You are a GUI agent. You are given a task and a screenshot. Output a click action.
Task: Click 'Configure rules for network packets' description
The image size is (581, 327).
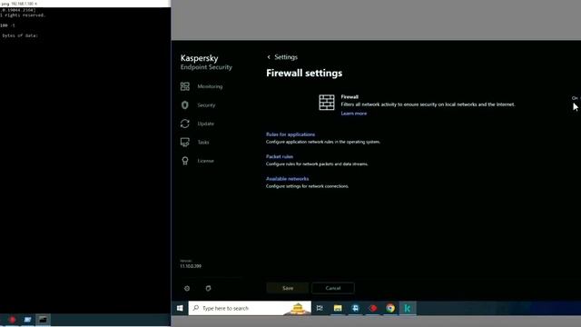(317, 163)
